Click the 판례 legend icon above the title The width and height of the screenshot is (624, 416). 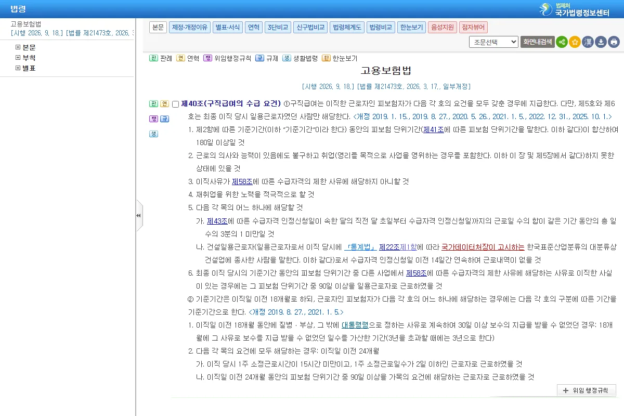click(x=153, y=58)
